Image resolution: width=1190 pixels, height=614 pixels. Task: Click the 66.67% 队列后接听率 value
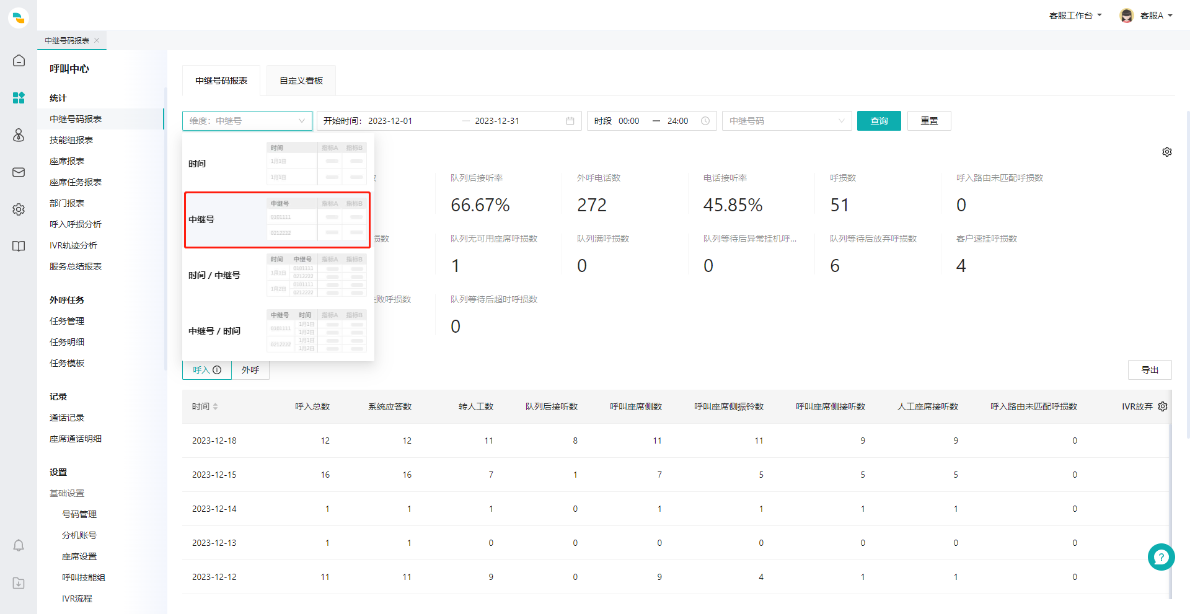(x=480, y=205)
